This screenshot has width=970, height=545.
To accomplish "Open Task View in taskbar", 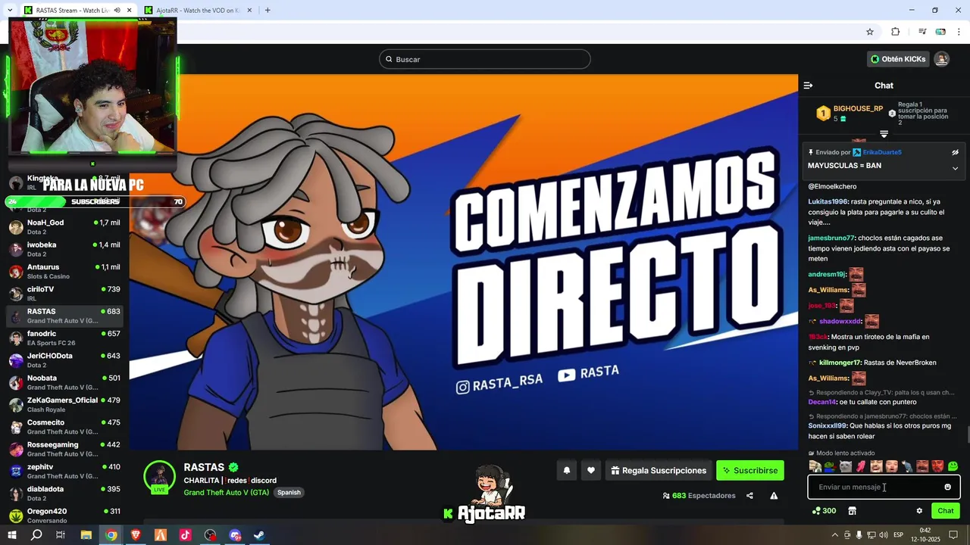I will click(x=61, y=535).
